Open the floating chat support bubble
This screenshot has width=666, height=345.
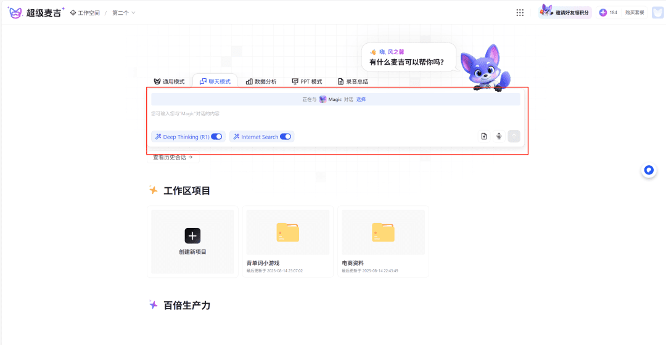648,171
